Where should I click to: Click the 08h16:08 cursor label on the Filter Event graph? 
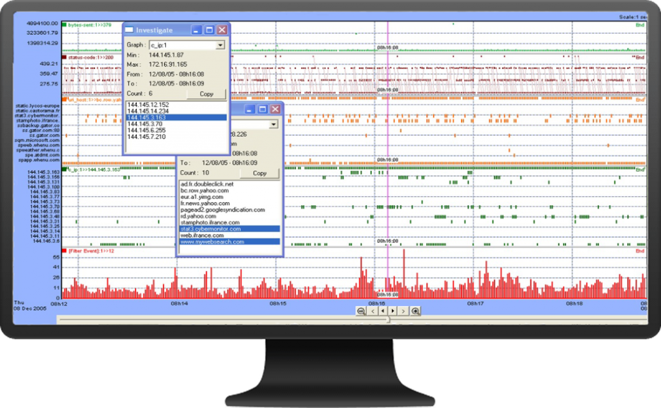387,294
